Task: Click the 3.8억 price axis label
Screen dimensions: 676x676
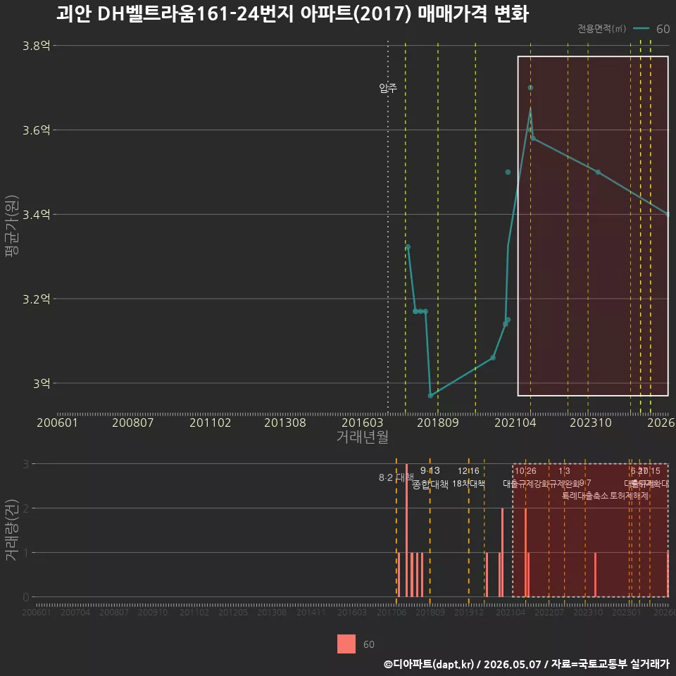Action: click(x=36, y=46)
